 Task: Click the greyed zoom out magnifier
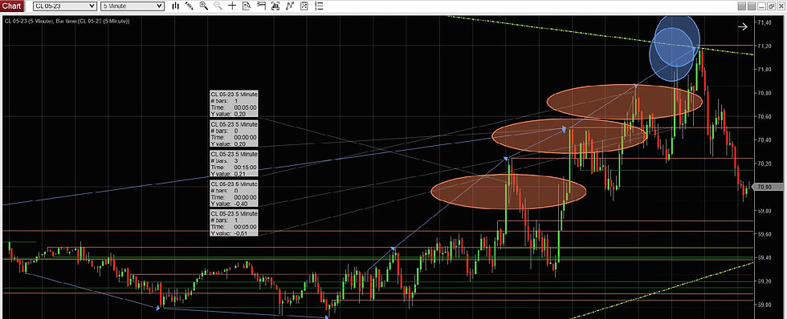tap(218, 6)
